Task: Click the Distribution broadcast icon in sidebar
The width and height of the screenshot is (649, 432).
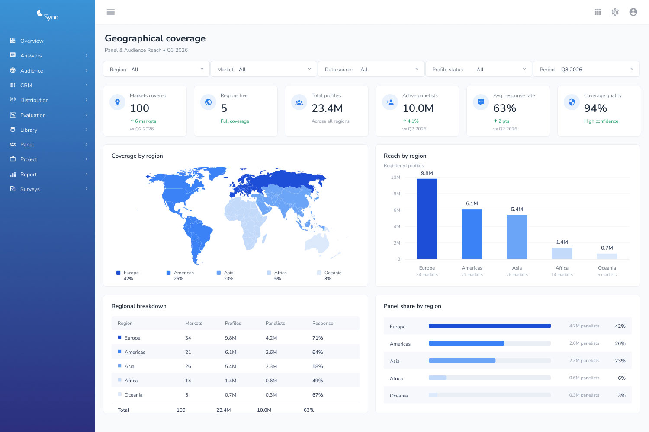Action: pos(13,100)
